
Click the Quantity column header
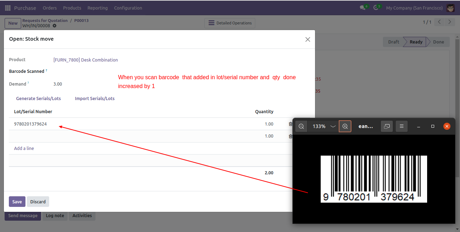click(264, 111)
